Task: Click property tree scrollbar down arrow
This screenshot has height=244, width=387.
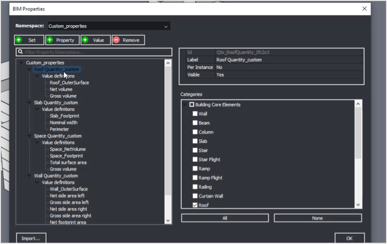Action: coord(168,220)
